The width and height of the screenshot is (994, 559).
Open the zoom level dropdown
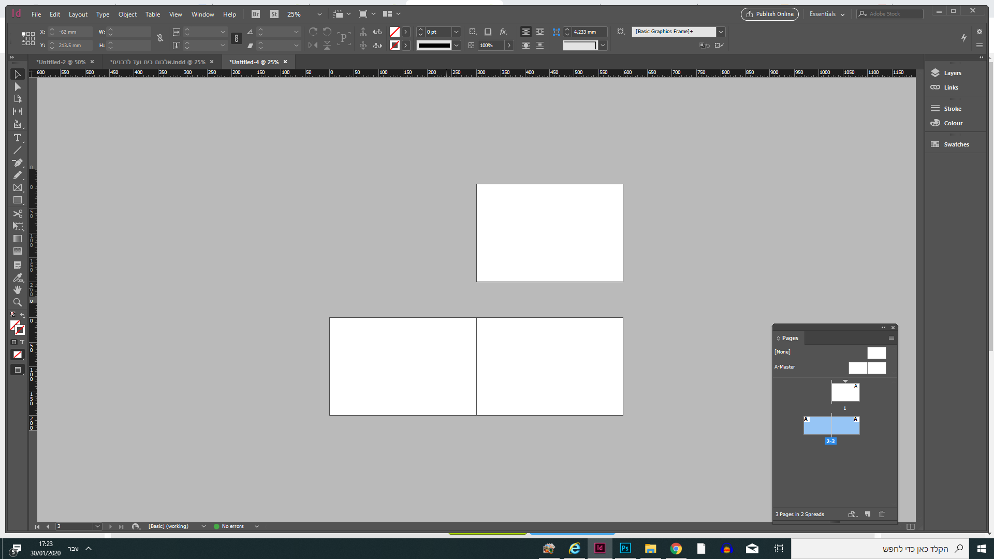(319, 14)
